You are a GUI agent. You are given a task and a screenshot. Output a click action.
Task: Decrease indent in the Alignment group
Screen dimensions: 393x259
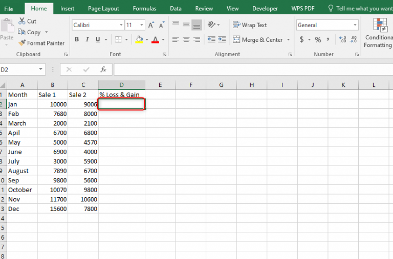tap(211, 39)
